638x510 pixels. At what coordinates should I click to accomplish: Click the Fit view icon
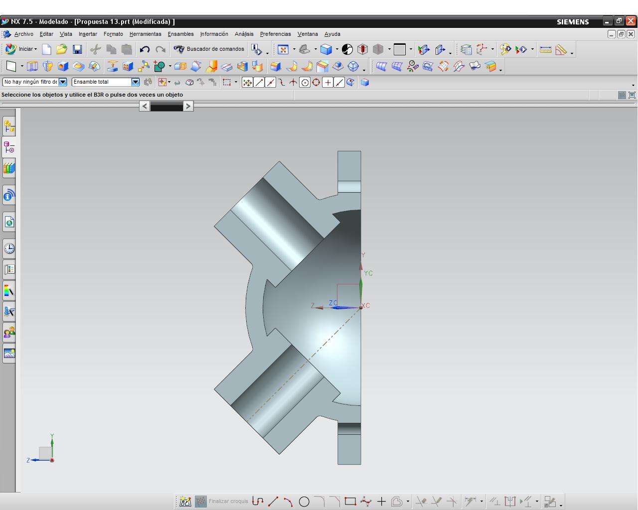[283, 49]
